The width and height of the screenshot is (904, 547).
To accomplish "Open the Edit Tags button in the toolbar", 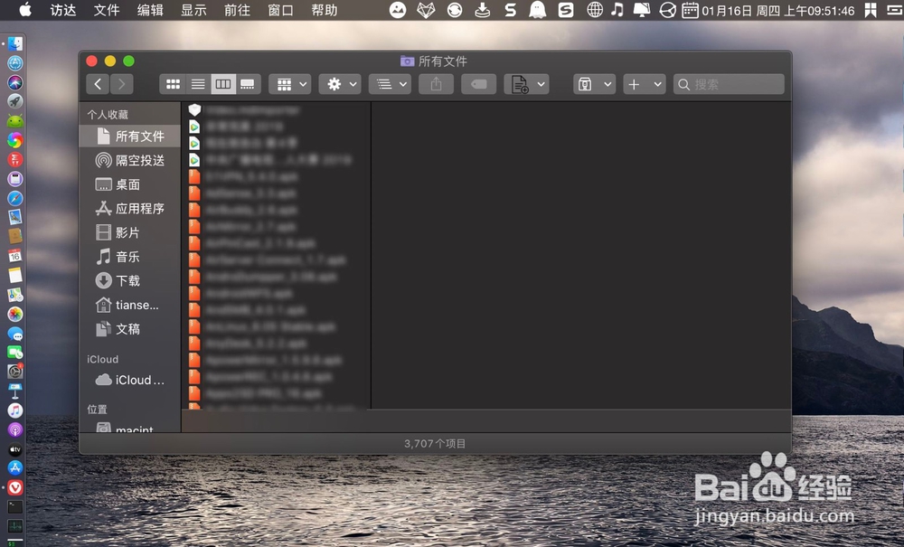I will [478, 83].
